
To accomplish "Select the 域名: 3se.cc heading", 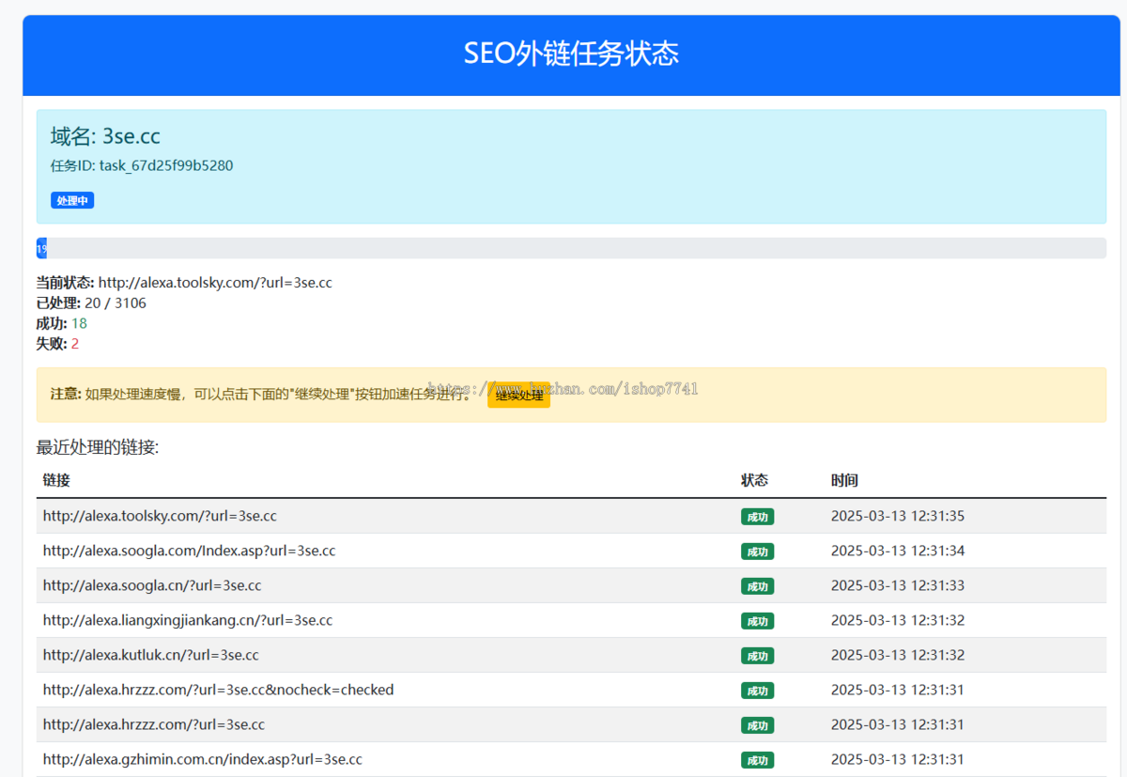I will [105, 136].
